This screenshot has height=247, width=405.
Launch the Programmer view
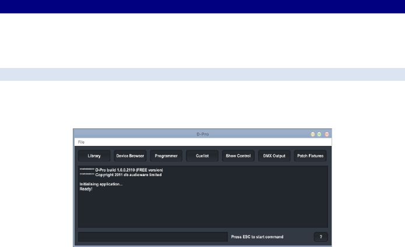point(166,156)
